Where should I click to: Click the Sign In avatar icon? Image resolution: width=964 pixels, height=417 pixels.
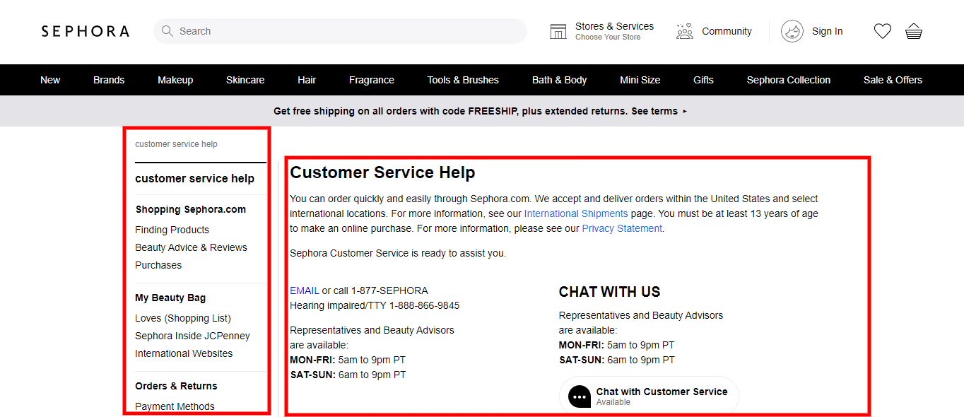pyautogui.click(x=792, y=31)
